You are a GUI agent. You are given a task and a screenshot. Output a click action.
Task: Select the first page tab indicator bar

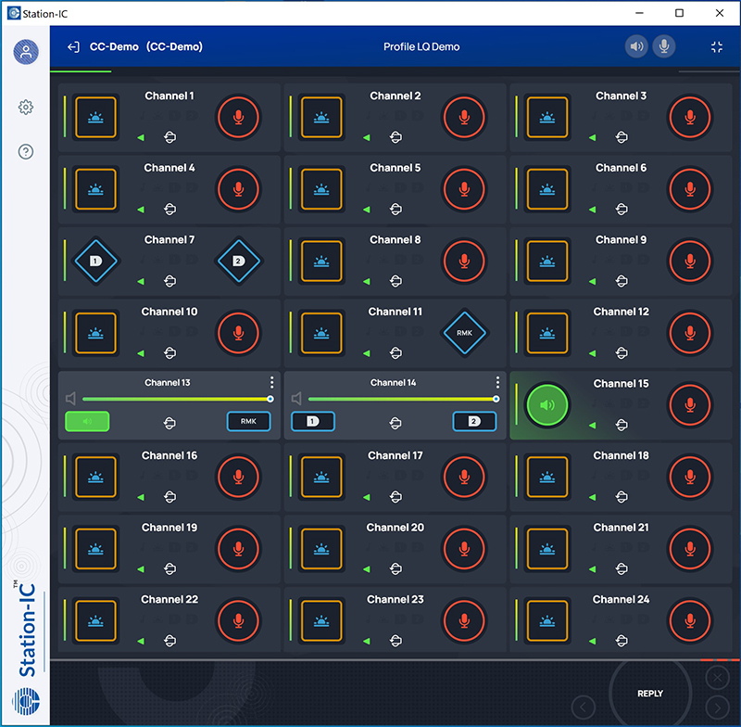81,71
